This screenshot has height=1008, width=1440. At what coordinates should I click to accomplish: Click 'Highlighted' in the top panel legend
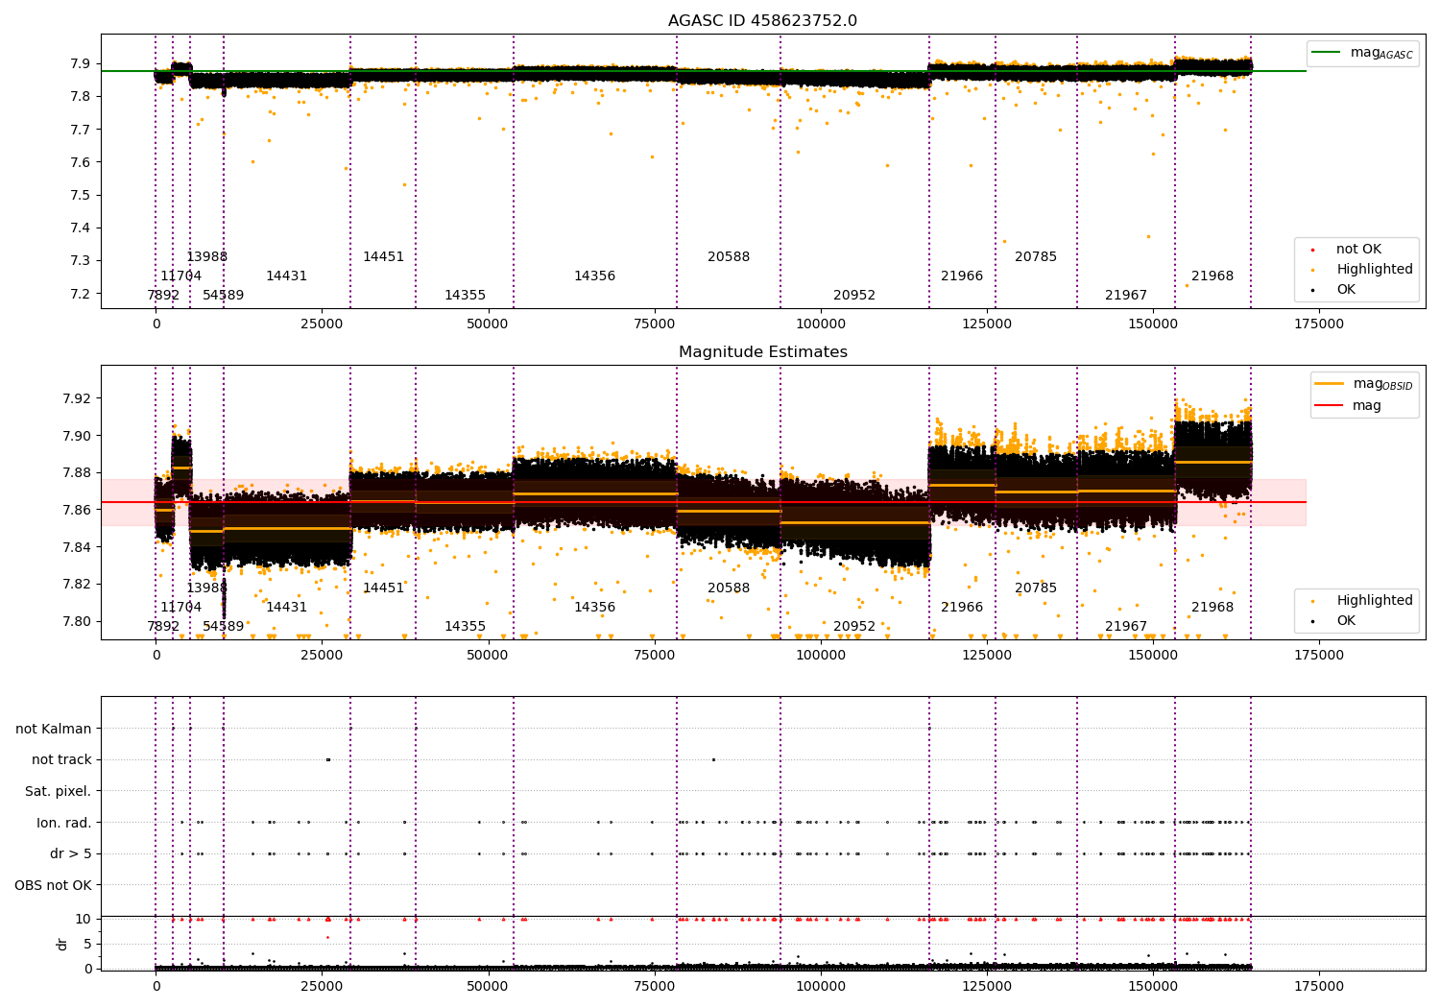point(1364,270)
